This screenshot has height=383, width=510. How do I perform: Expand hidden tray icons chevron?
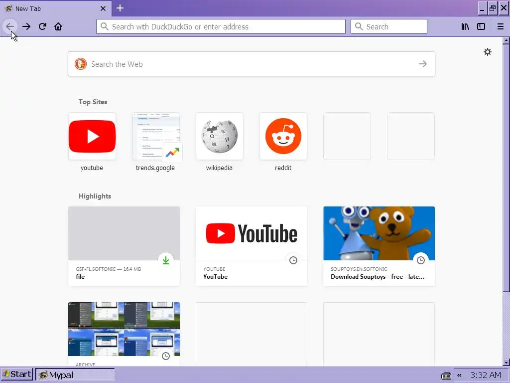point(459,375)
